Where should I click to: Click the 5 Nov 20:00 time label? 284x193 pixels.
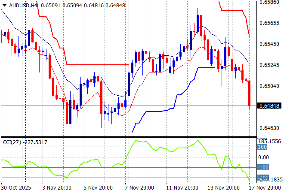point(98,188)
